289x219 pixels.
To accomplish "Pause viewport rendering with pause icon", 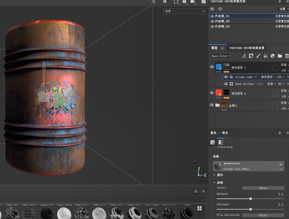I will click(x=165, y=2).
